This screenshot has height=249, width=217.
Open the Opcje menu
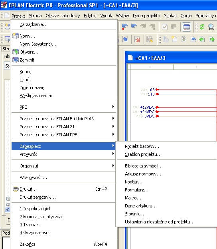click(x=186, y=16)
